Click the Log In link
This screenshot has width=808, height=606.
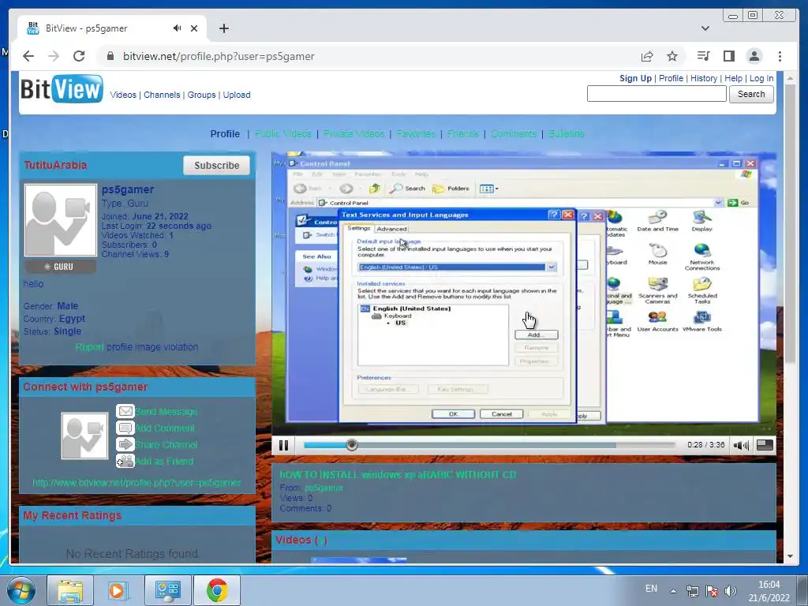(x=761, y=78)
